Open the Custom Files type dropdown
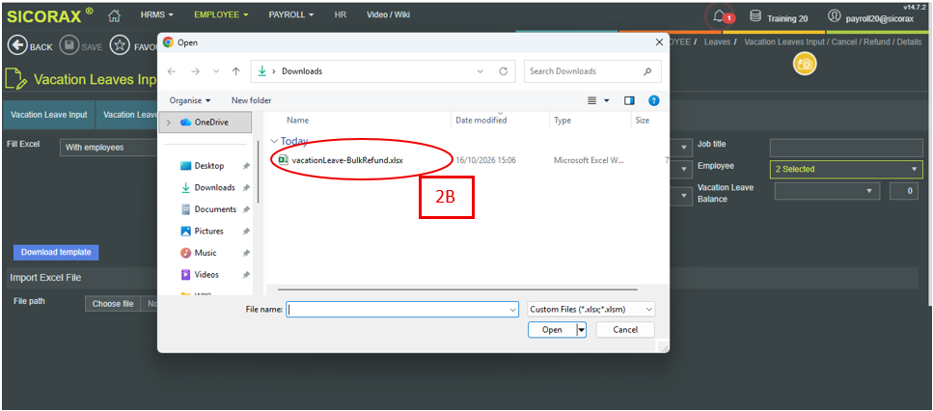The image size is (933, 411). (x=590, y=310)
